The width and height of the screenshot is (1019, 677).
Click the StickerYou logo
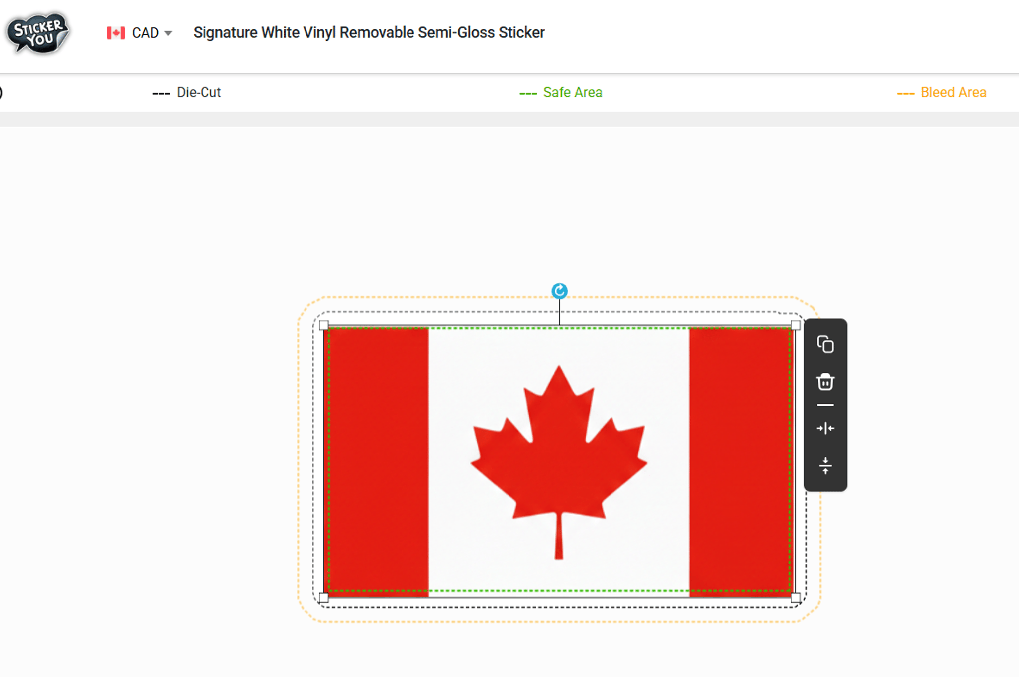pos(38,33)
